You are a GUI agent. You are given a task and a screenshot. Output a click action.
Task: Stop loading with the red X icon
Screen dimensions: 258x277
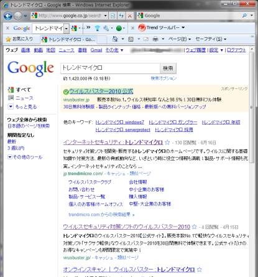[130, 16]
